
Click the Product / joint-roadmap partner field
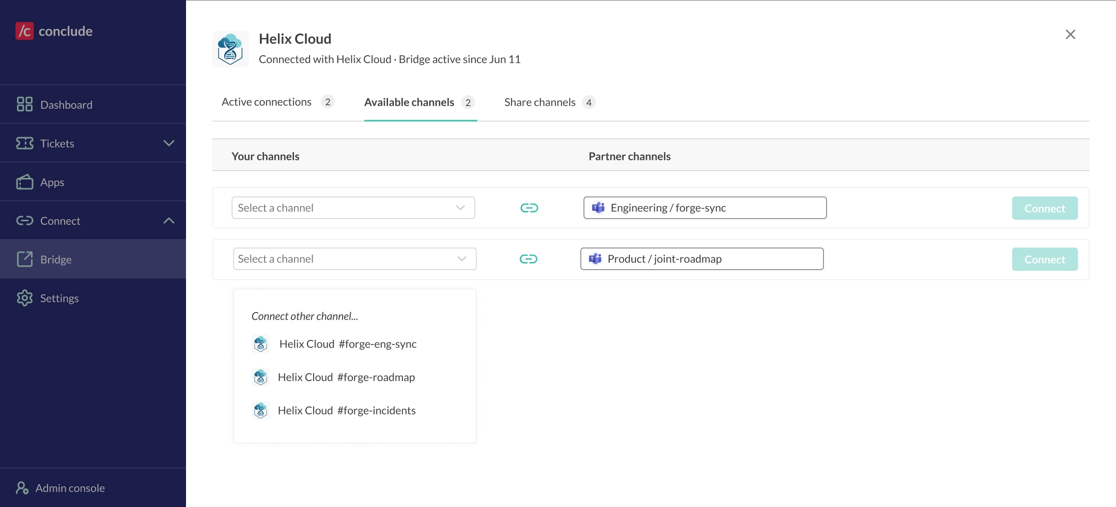[702, 259]
